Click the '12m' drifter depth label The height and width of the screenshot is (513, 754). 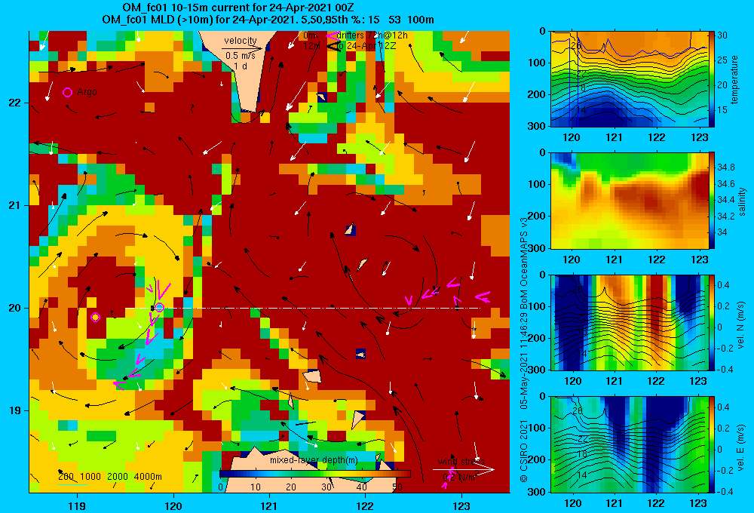point(311,46)
